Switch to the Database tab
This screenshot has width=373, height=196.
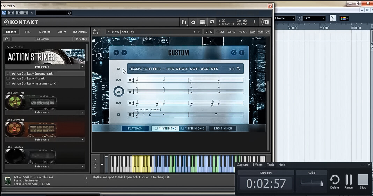pyautogui.click(x=45, y=32)
